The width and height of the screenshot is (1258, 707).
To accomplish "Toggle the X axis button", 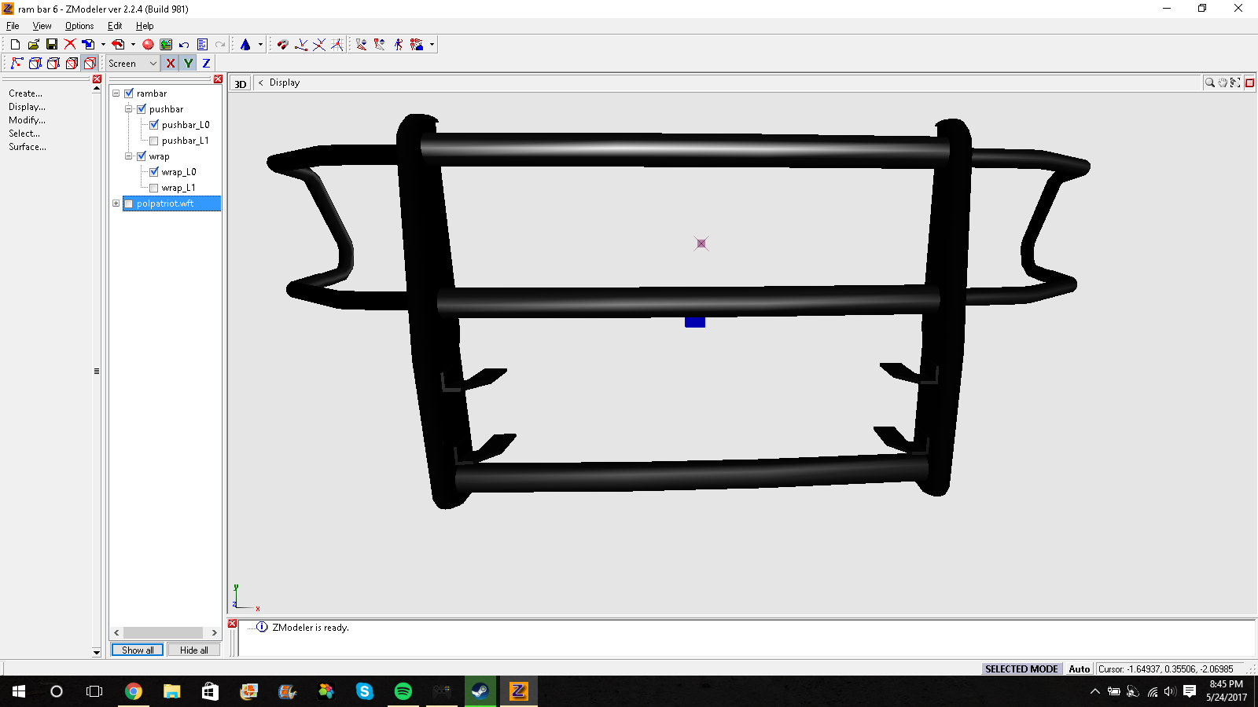I will pos(171,64).
